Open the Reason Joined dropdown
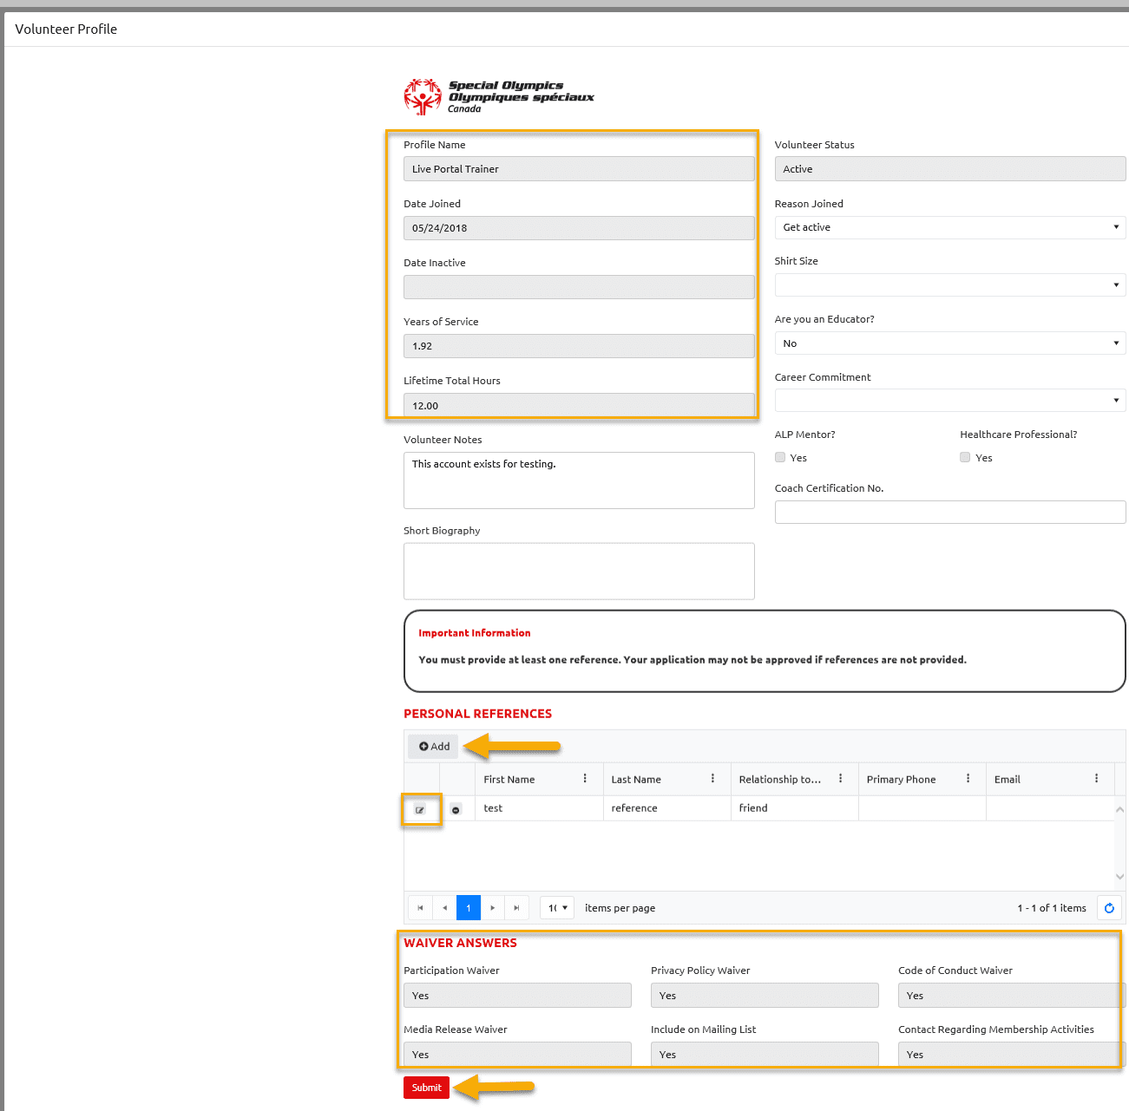1129x1111 pixels. (950, 227)
